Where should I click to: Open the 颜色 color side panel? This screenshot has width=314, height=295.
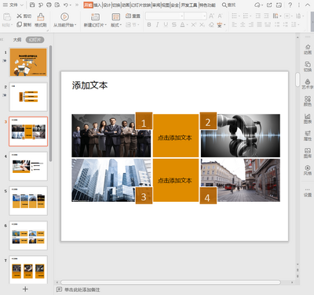[x=308, y=101]
